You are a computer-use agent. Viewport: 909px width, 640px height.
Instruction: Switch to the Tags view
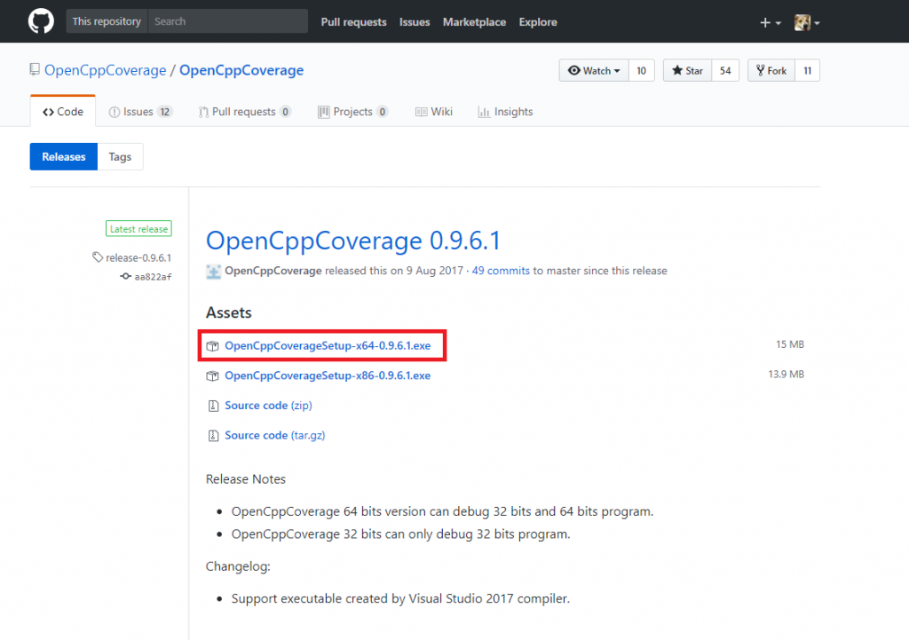120,156
